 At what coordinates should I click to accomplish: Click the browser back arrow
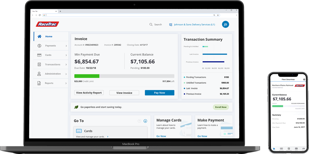click(x=32, y=15)
